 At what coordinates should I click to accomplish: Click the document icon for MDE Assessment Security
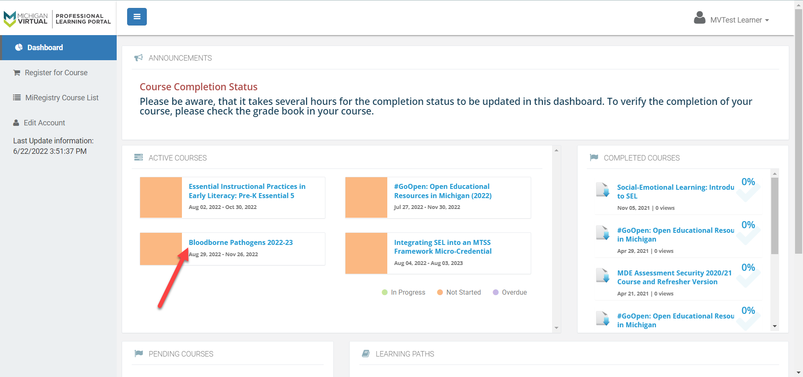pyautogui.click(x=603, y=275)
